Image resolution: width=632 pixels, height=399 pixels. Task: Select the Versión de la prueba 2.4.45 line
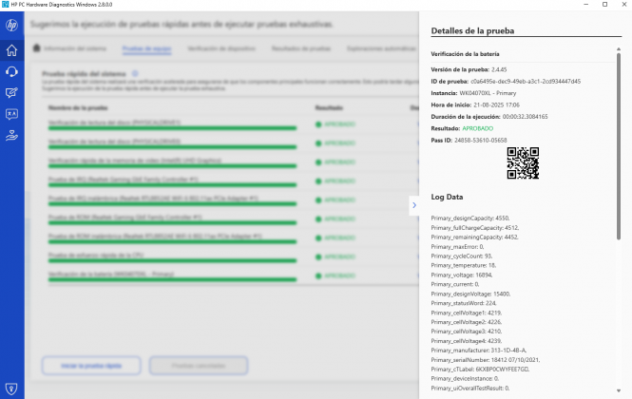pos(469,69)
